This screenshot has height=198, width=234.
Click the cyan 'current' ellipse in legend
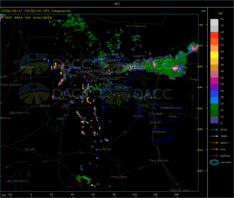pyautogui.click(x=214, y=162)
